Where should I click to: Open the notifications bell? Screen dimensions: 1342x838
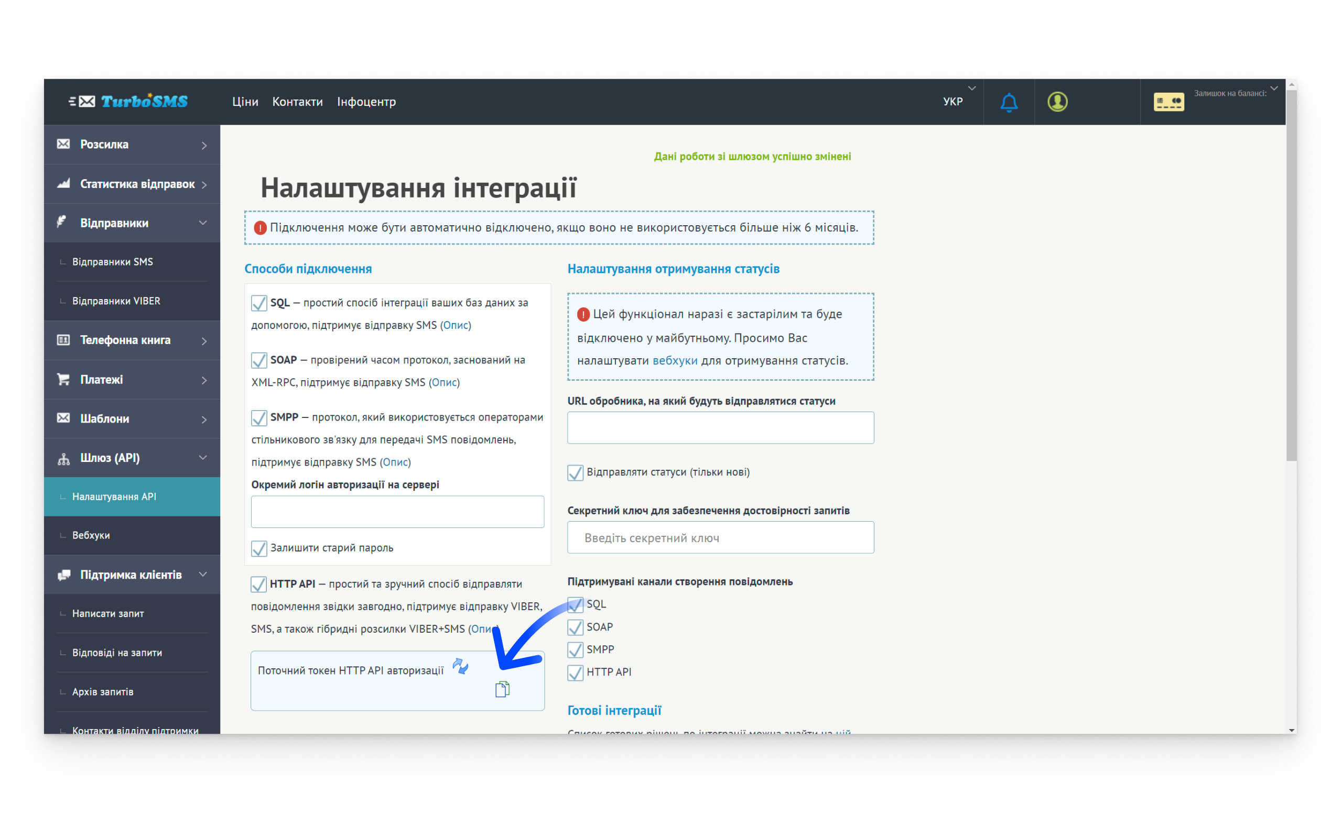1009,102
